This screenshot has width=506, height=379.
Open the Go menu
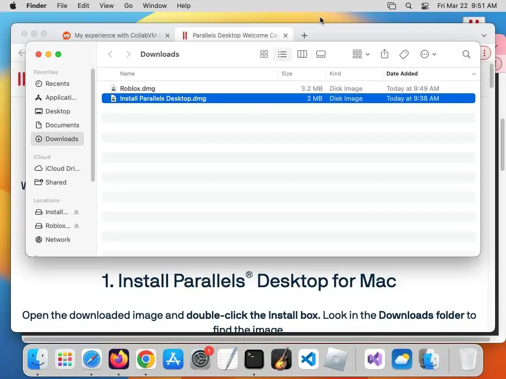click(x=128, y=6)
